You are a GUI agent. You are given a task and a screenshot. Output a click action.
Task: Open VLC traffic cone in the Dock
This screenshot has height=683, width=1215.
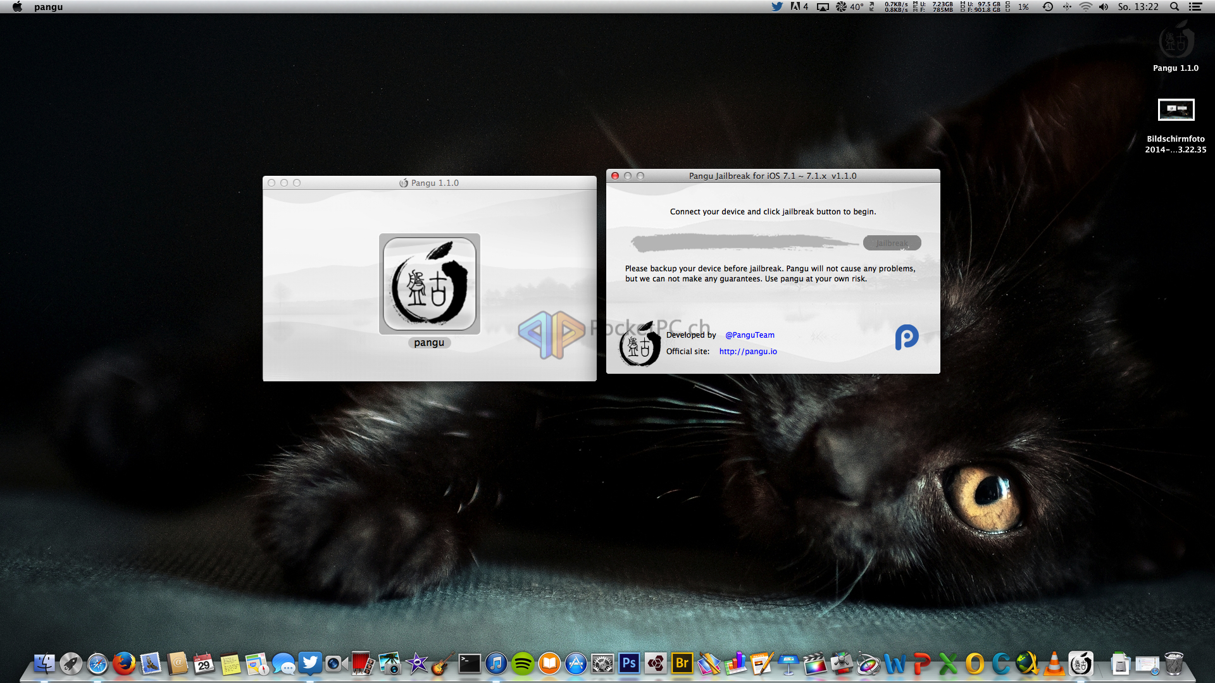coord(1054,663)
